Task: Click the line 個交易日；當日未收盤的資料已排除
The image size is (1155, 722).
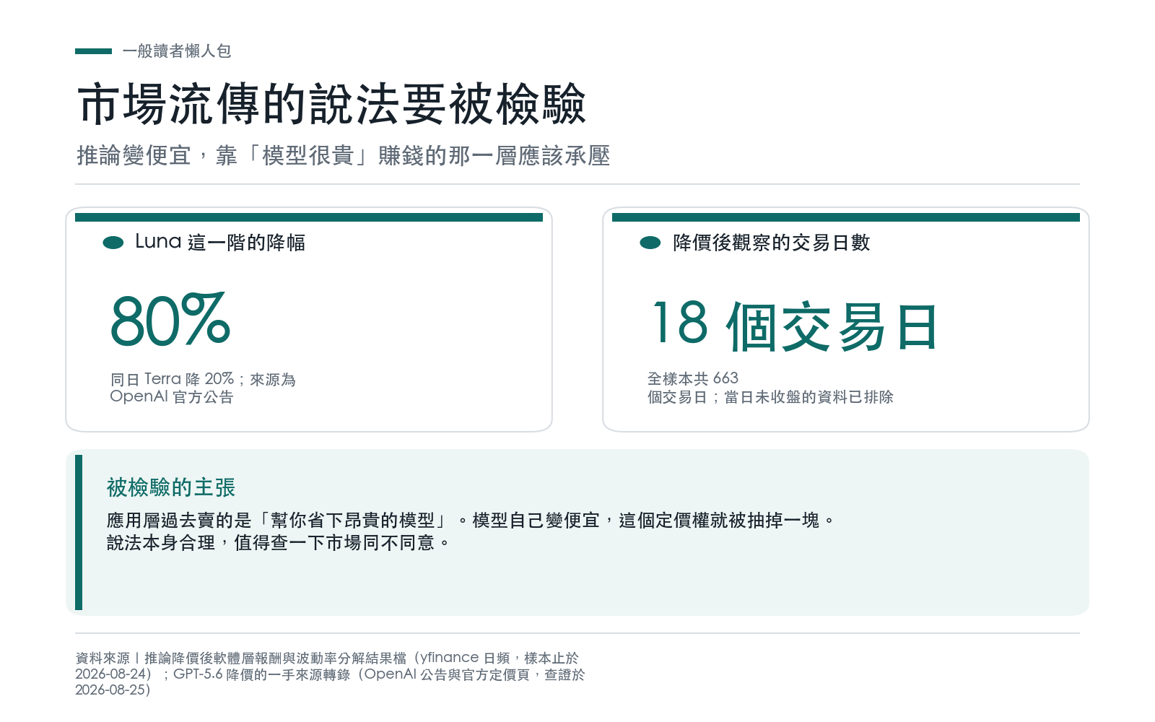Action: click(770, 397)
